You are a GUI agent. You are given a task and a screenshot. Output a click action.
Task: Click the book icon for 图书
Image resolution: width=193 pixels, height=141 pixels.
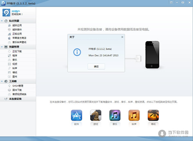pos(9,77)
